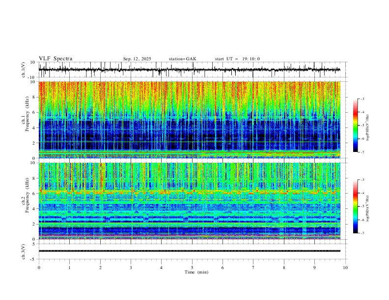Click the "VLF Spectra" title text

(x=56, y=59)
